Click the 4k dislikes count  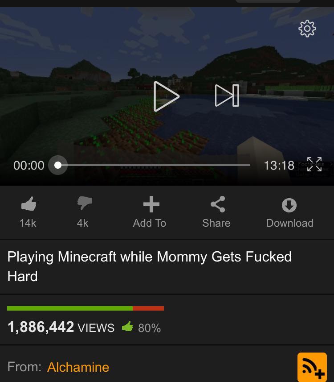coord(82,223)
